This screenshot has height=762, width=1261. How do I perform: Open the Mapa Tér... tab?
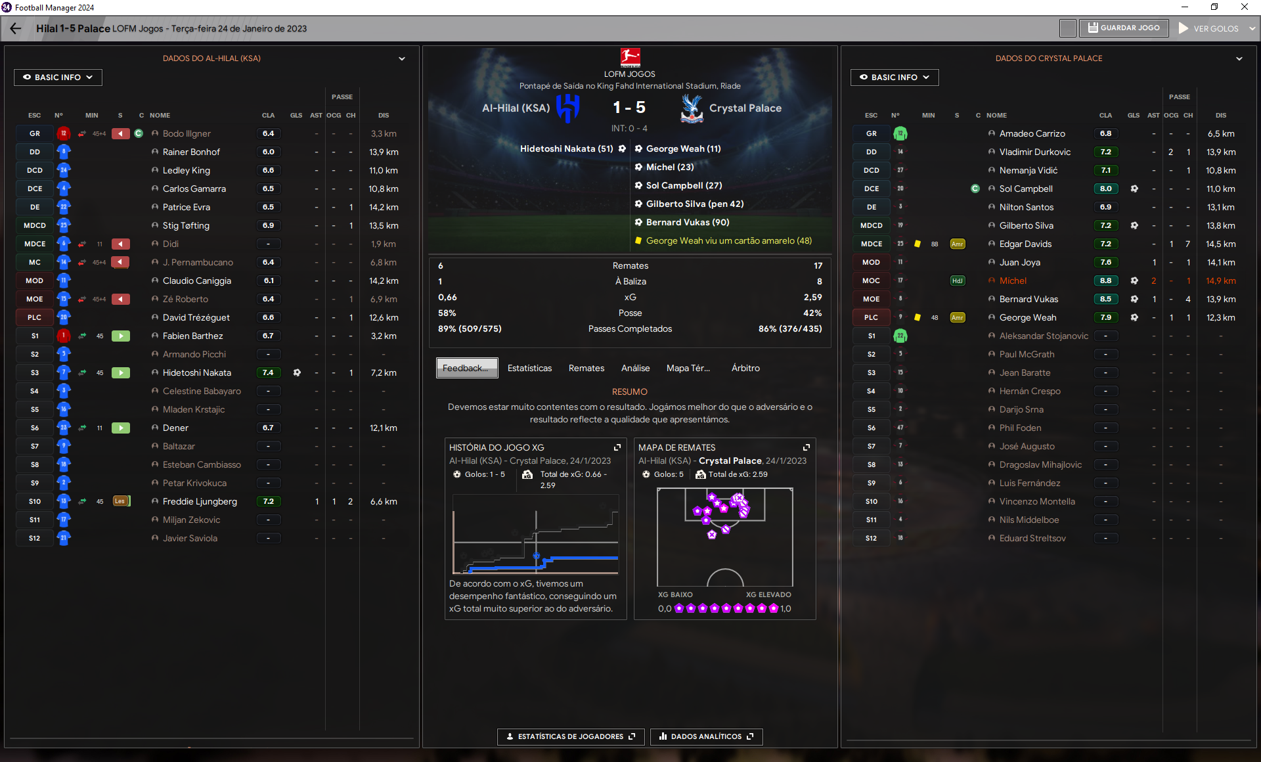(688, 368)
